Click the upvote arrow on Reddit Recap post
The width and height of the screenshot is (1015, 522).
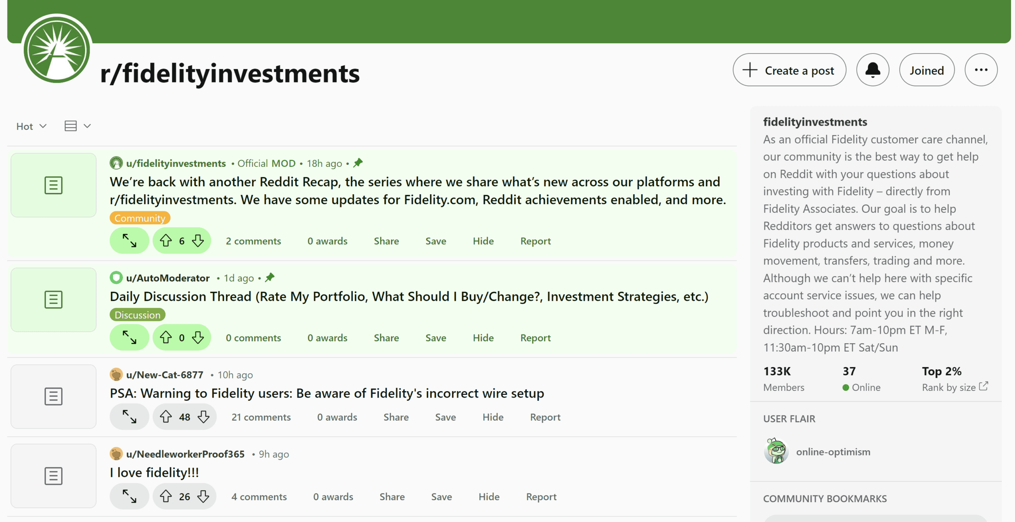(167, 240)
